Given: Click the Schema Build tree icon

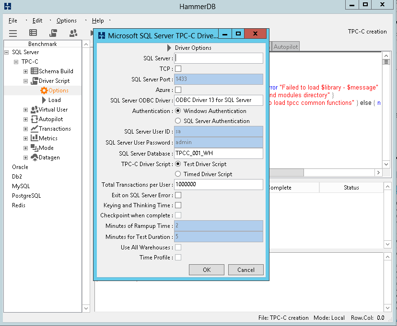Looking at the screenshot, I should [x=35, y=71].
